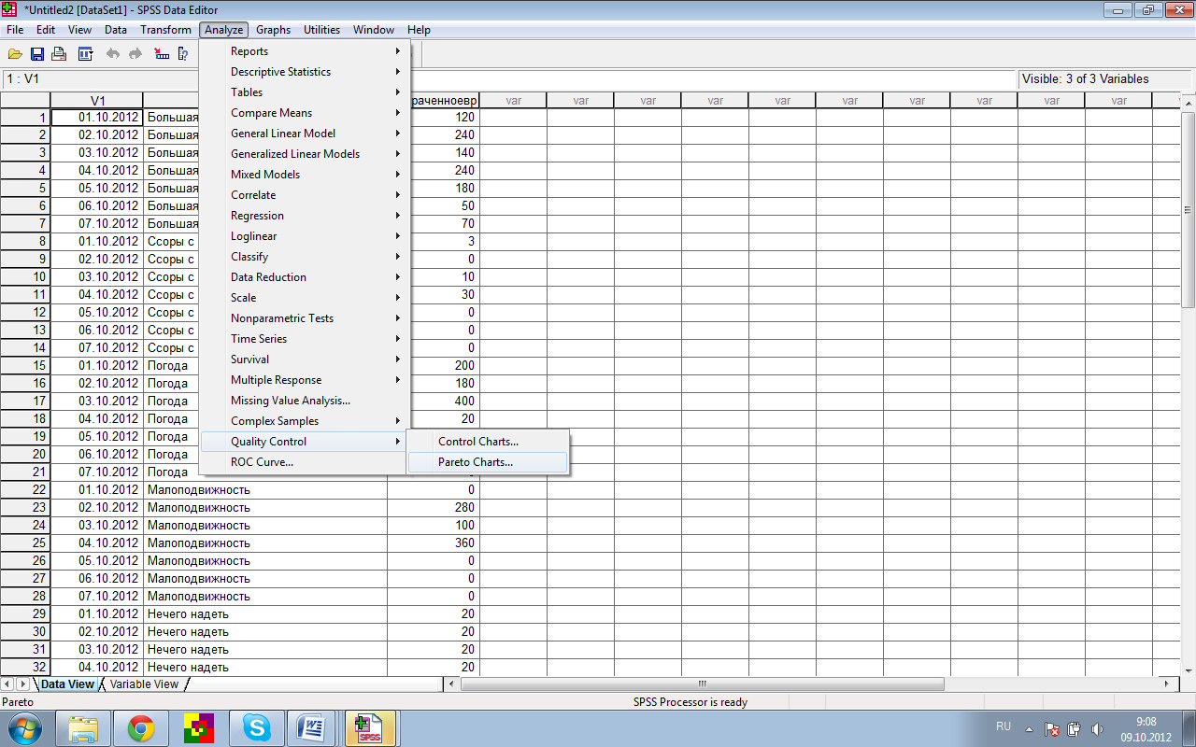Click the Go to Case toolbar icon
1196x747 pixels.
click(162, 54)
